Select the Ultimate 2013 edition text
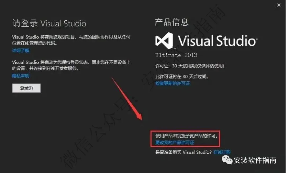The width and height of the screenshot is (286, 173). pyautogui.click(x=176, y=55)
